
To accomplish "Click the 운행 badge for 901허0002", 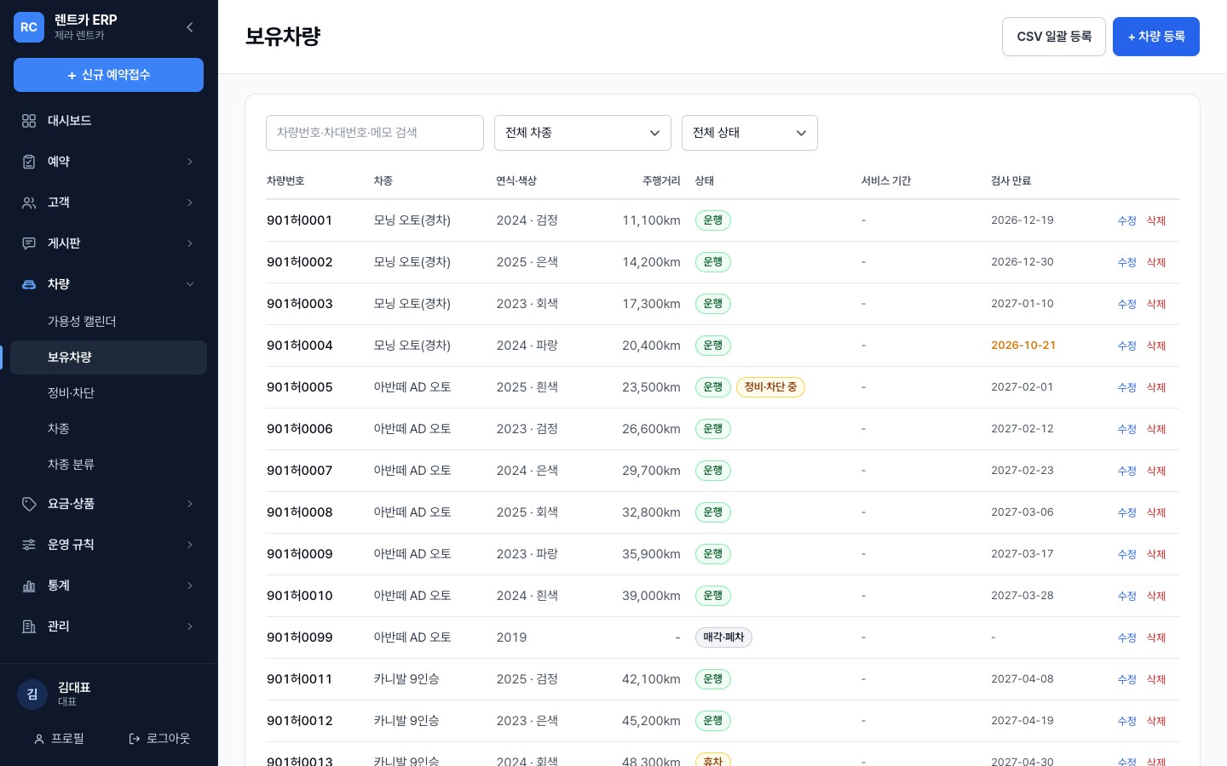I will pyautogui.click(x=713, y=262).
